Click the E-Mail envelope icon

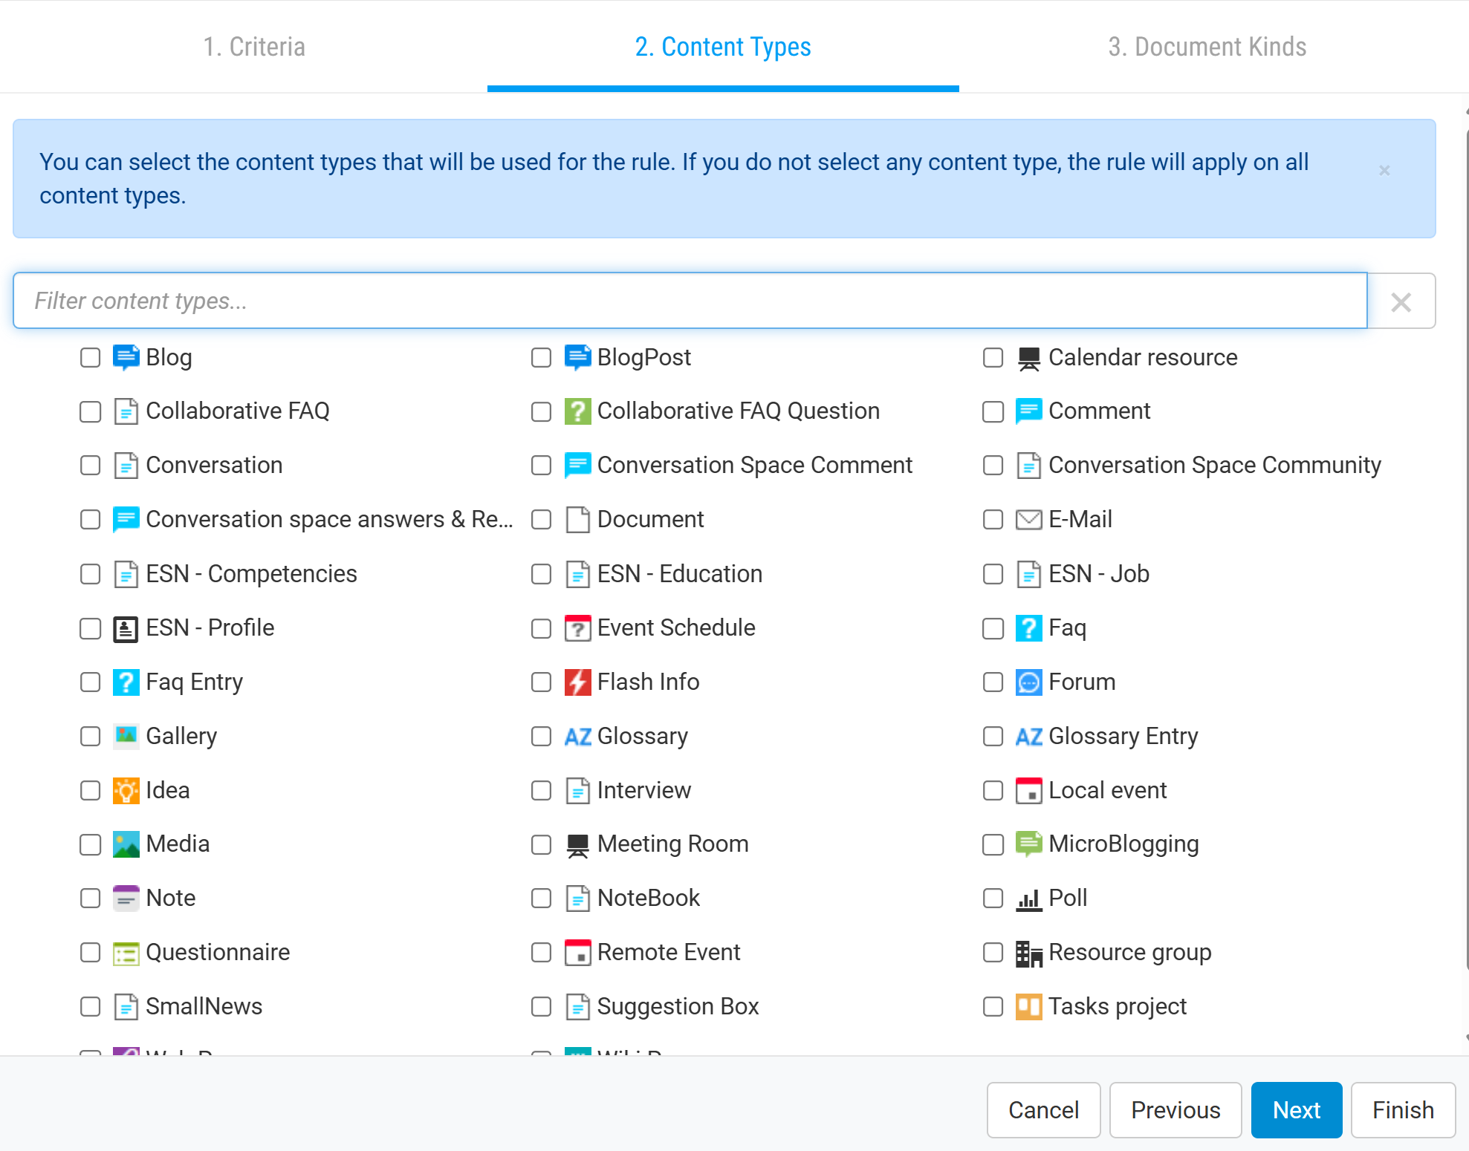pyautogui.click(x=1028, y=520)
